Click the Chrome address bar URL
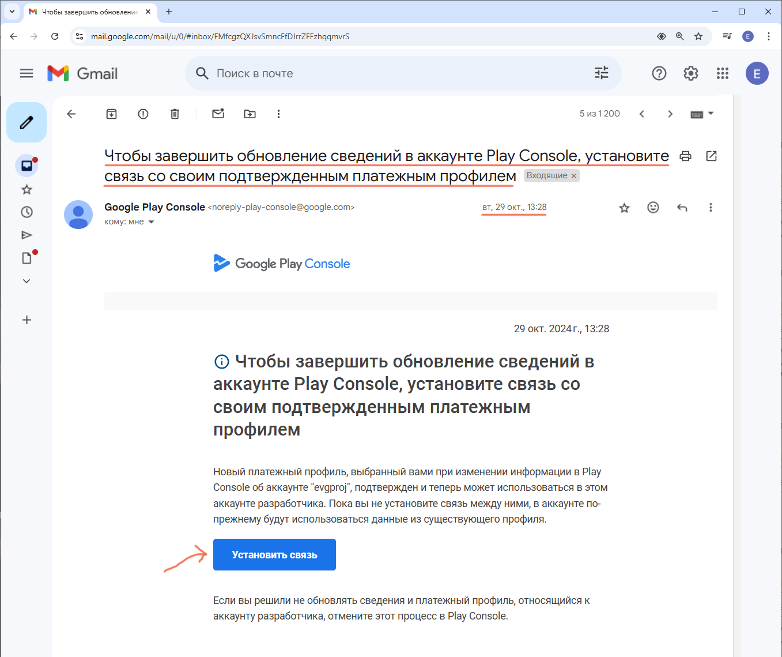This screenshot has width=782, height=657. click(x=220, y=36)
